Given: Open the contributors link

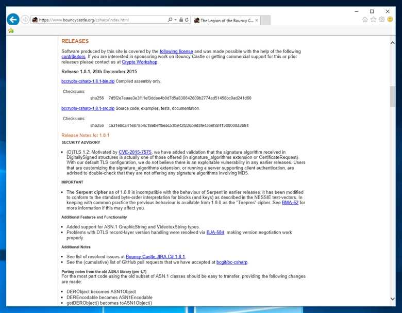Looking at the screenshot, I should [x=73, y=56].
